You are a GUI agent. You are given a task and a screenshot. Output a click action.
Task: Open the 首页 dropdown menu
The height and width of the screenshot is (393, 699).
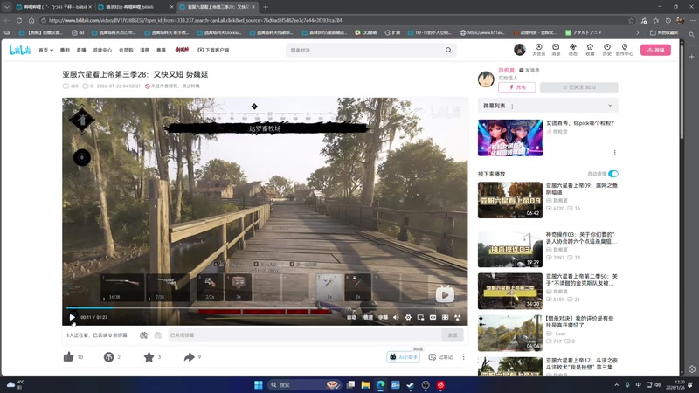coord(46,51)
